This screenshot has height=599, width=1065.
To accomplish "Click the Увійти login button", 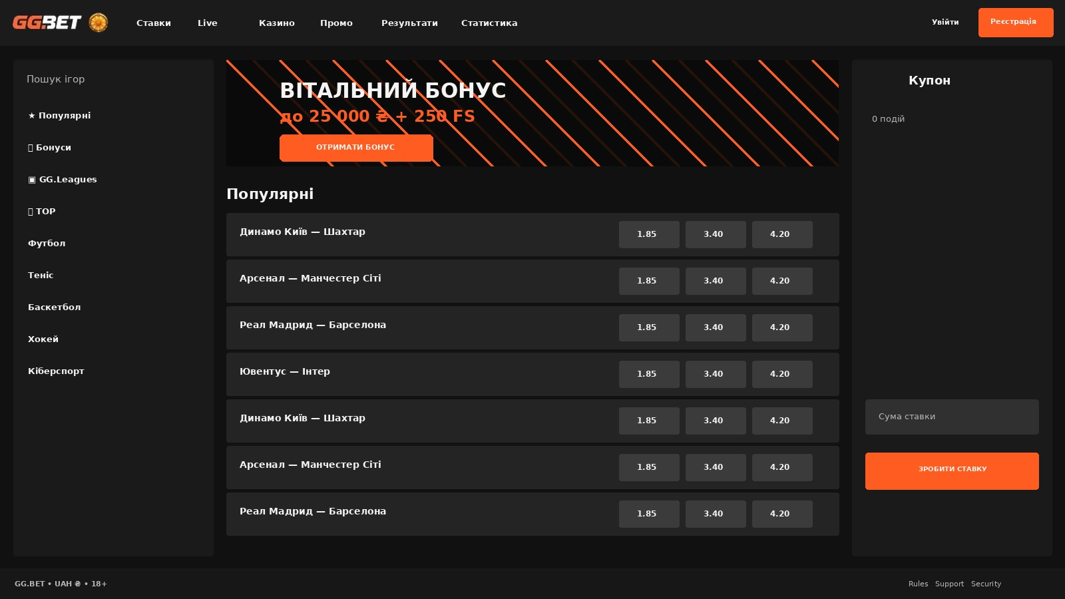I will (945, 22).
